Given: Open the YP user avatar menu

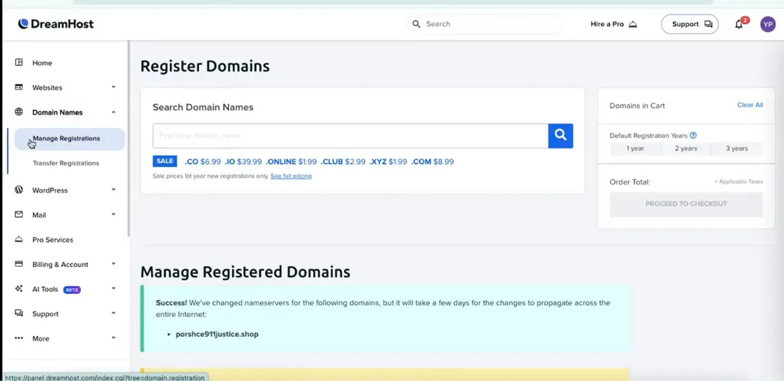Looking at the screenshot, I should click(x=768, y=24).
